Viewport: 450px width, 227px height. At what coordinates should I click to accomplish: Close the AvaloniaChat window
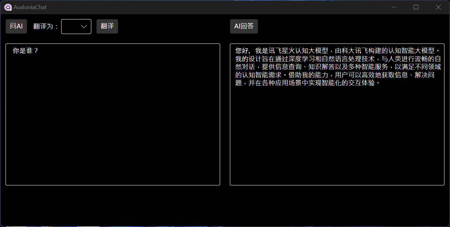(x=438, y=7)
